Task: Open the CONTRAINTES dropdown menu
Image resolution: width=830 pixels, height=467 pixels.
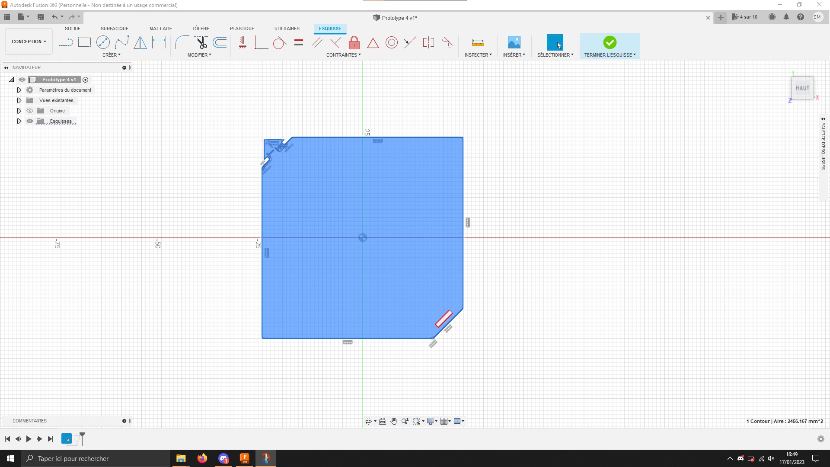Action: pos(344,55)
